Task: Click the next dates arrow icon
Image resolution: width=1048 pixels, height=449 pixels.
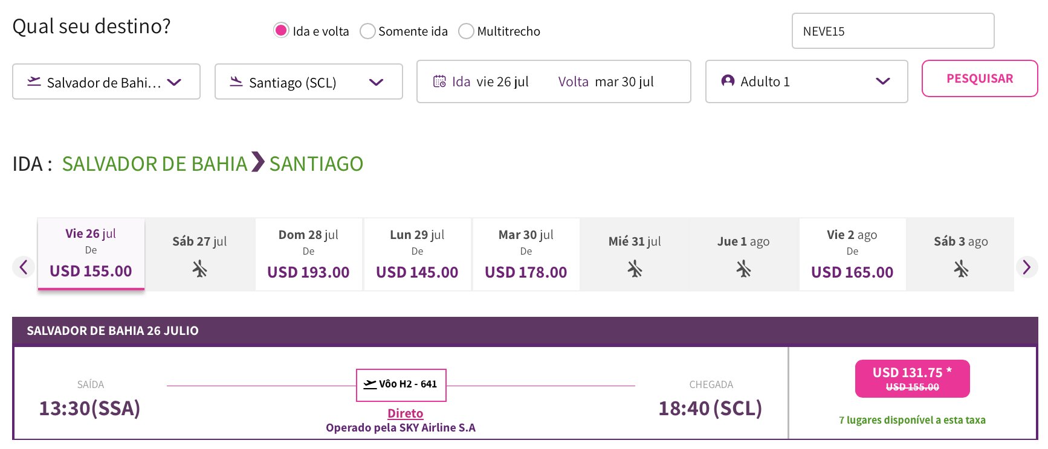Action: coord(1027,267)
